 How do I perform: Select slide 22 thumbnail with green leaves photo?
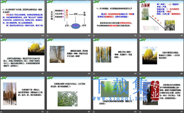(x=69, y=93)
